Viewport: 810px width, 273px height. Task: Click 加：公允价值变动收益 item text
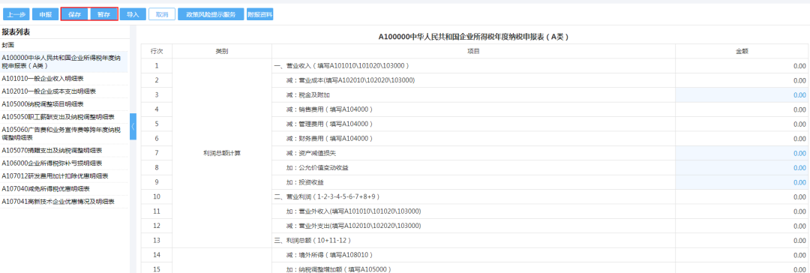tap(317, 168)
